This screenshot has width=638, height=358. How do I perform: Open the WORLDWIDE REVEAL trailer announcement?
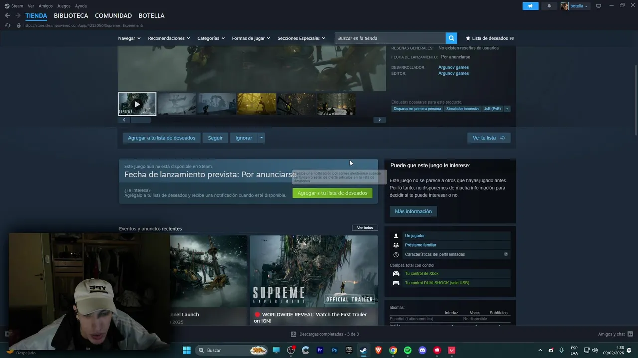click(314, 280)
